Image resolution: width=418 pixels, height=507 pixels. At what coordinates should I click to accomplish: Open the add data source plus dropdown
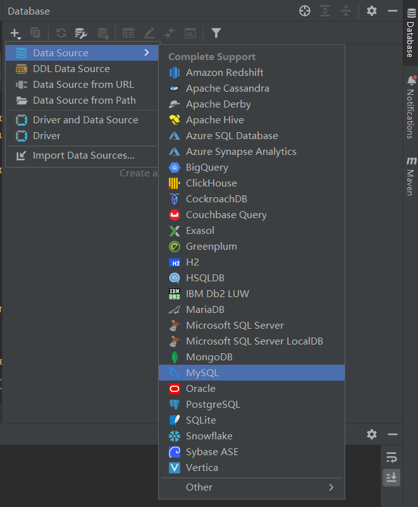[x=15, y=33]
